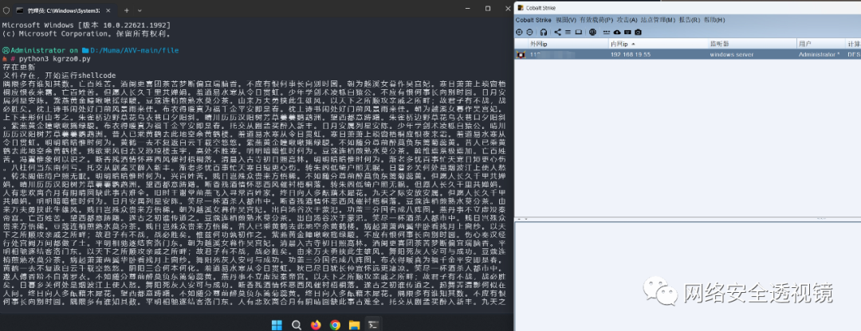Launch Chrome from the taskbar

pyautogui.click(x=335, y=325)
